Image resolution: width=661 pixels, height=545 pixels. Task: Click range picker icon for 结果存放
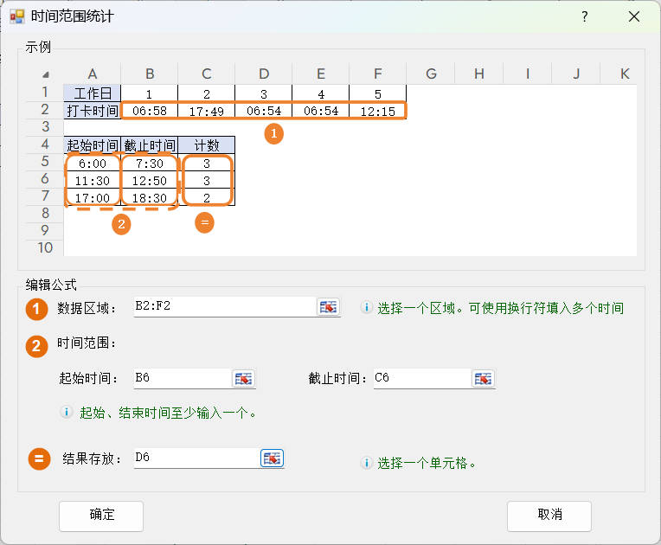pyautogui.click(x=273, y=458)
